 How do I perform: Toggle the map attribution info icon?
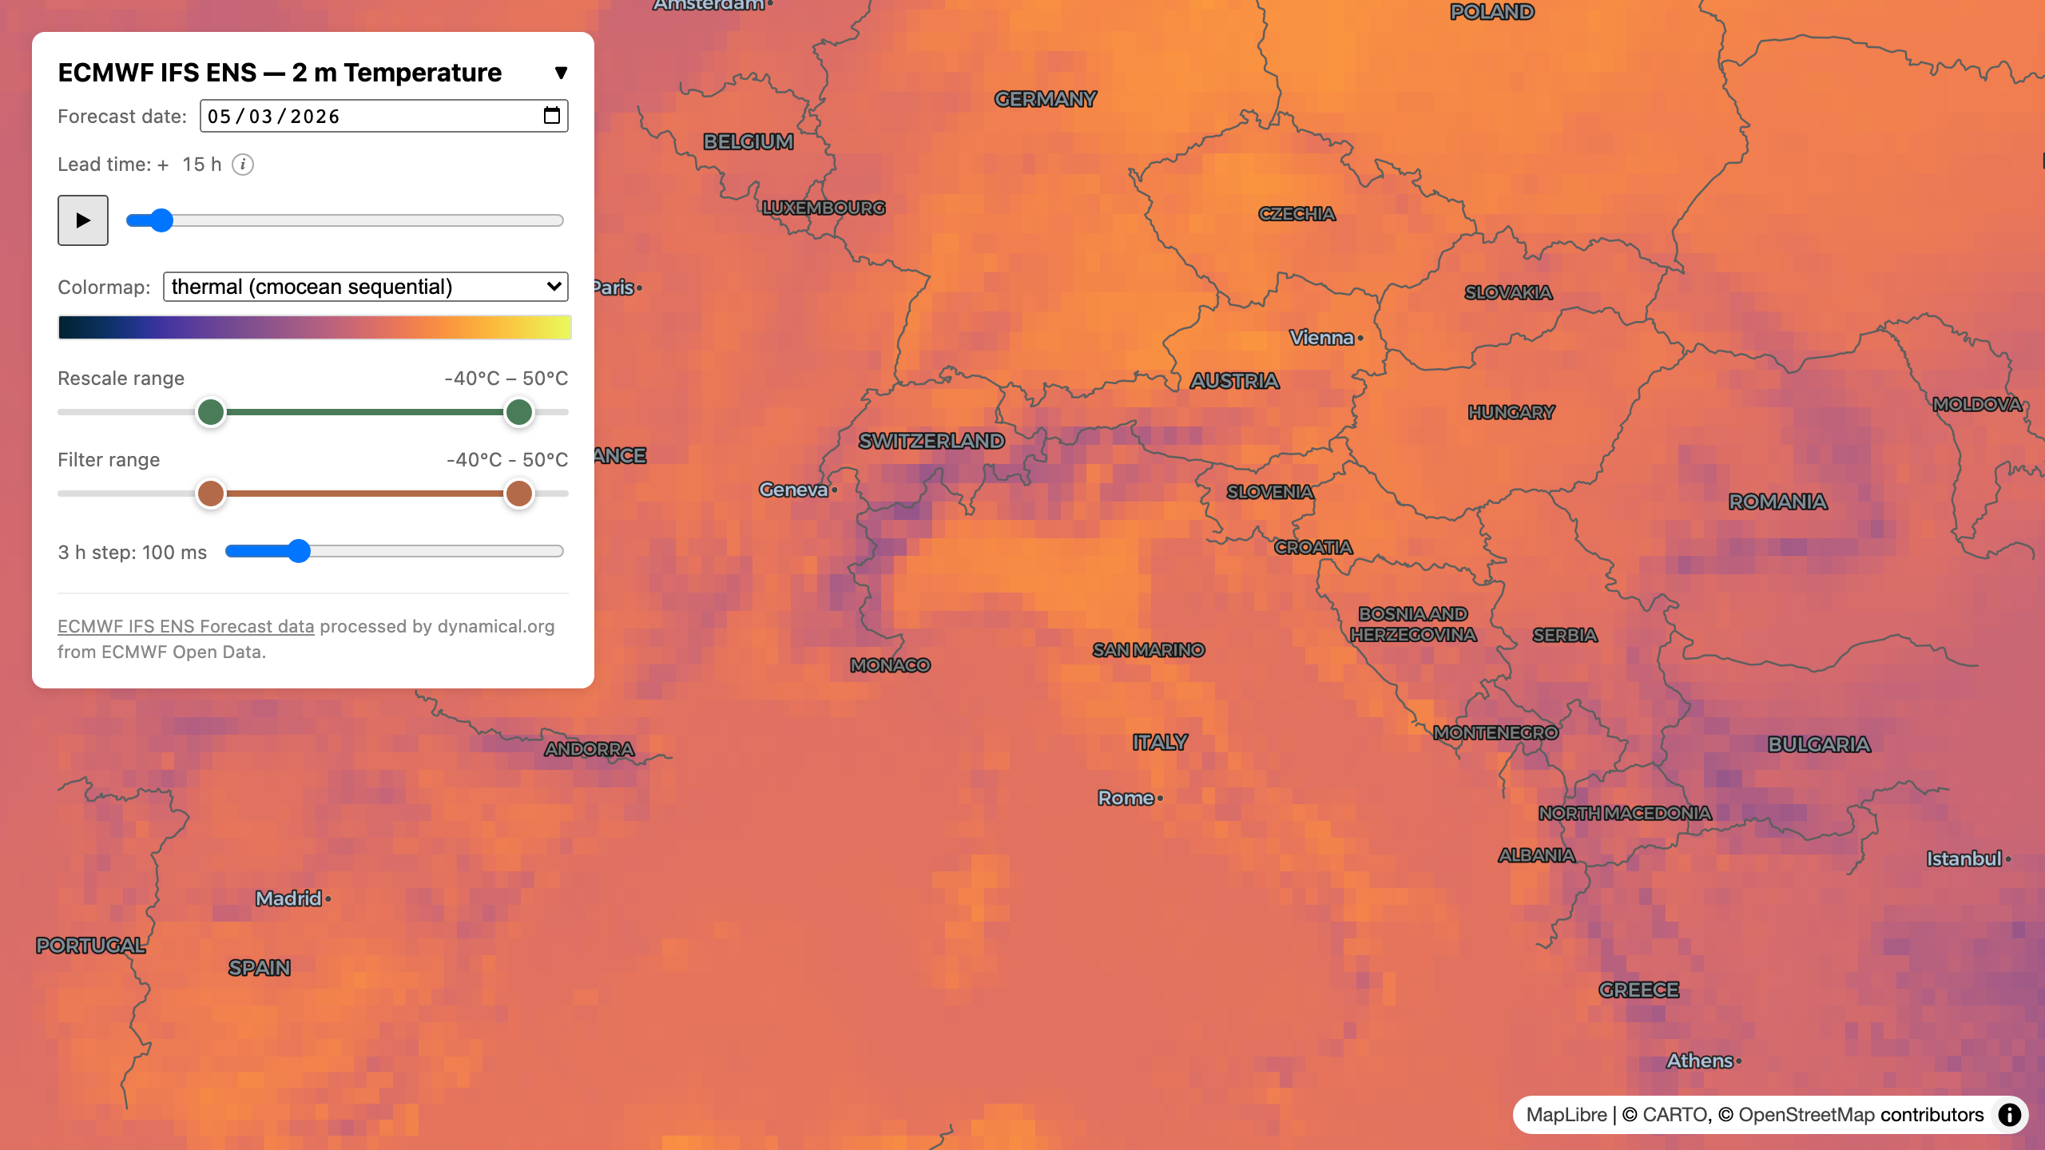[x=2010, y=1115]
